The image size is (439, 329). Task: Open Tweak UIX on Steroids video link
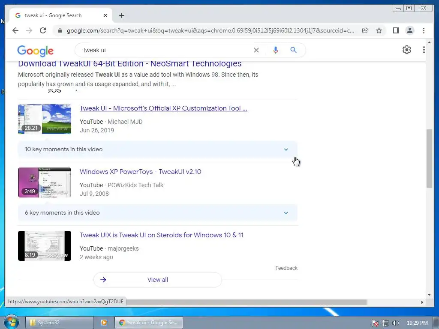[x=162, y=235]
